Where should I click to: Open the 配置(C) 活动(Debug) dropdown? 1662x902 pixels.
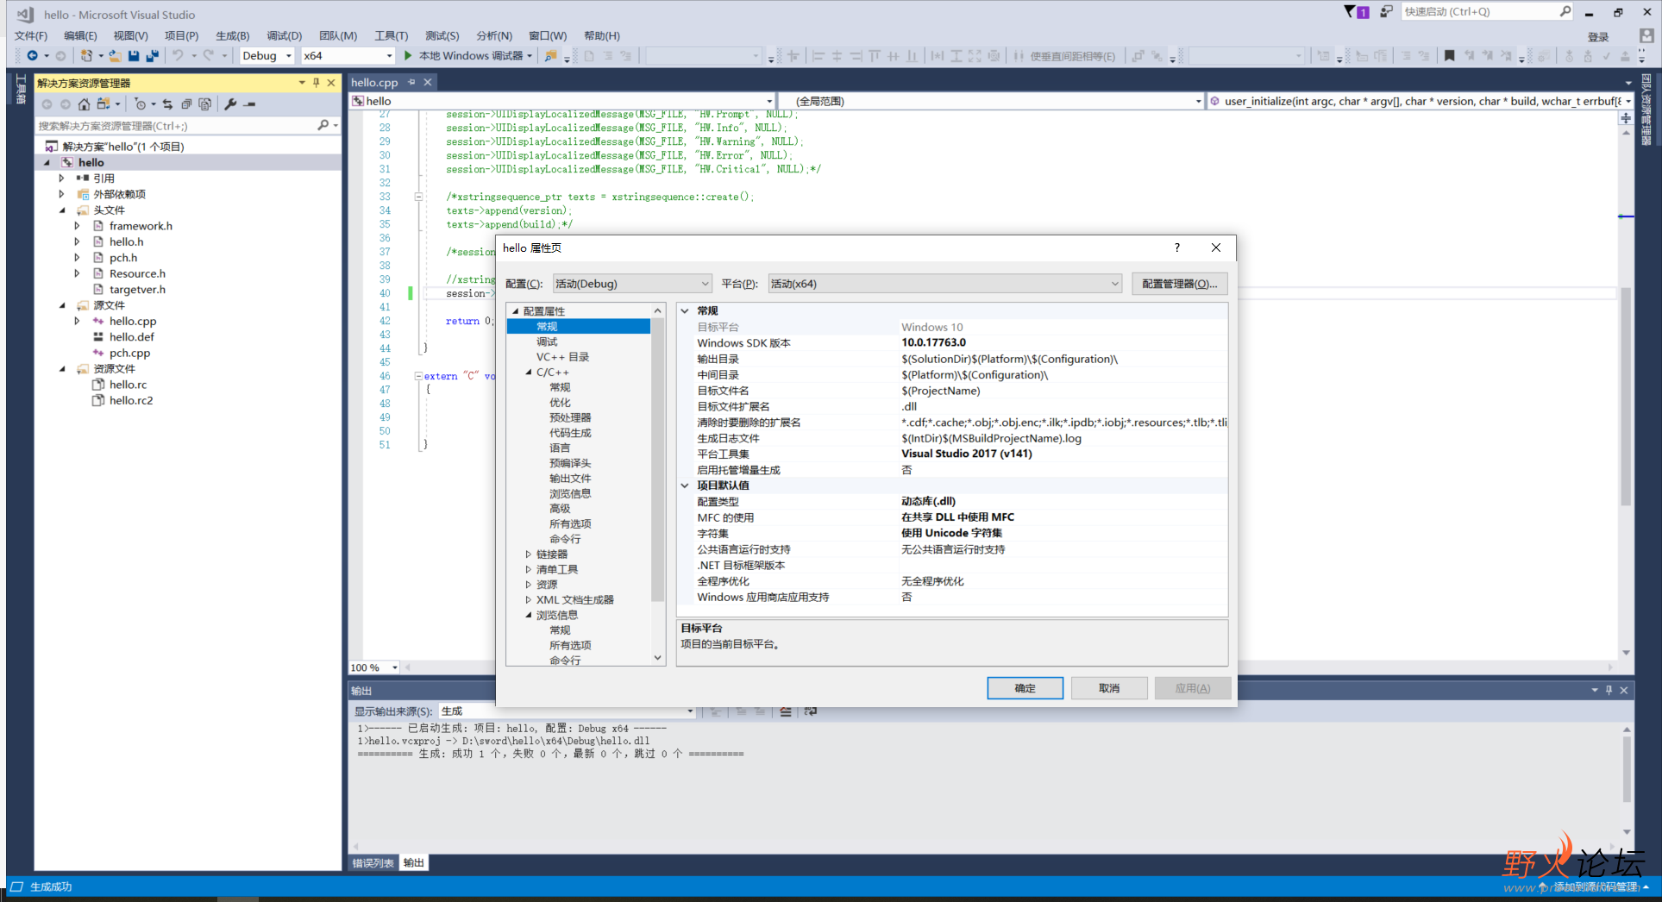tap(632, 284)
